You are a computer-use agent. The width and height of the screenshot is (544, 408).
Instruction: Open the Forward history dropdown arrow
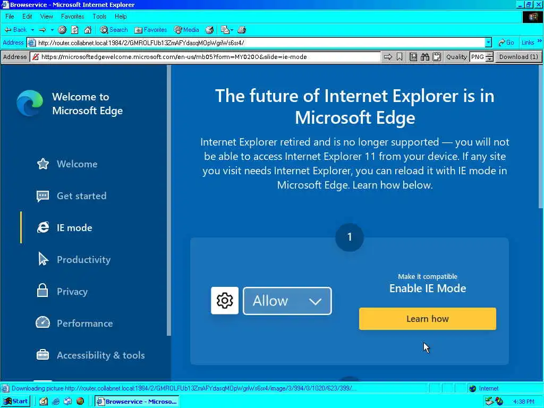[53, 30]
